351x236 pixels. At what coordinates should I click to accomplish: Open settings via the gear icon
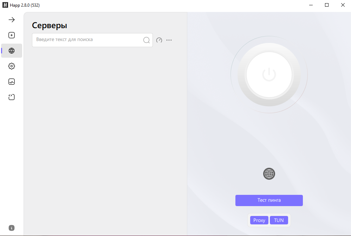click(12, 66)
